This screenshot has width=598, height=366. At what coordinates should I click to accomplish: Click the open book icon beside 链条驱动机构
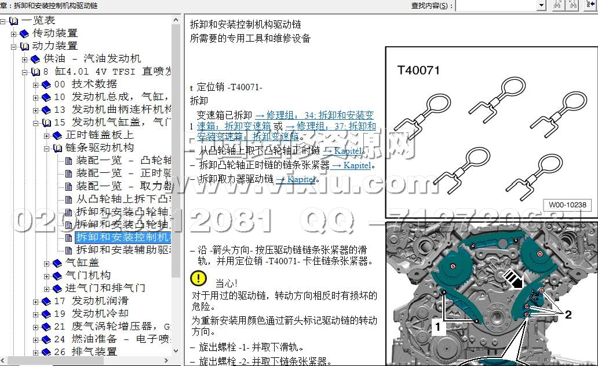tap(57, 148)
